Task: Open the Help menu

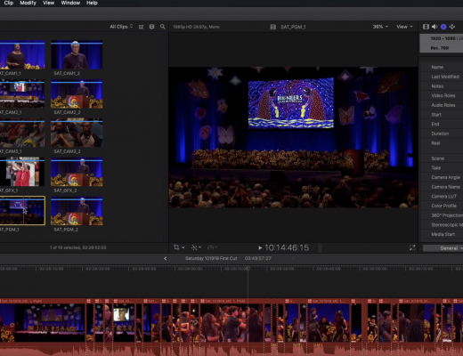Action: point(92,3)
